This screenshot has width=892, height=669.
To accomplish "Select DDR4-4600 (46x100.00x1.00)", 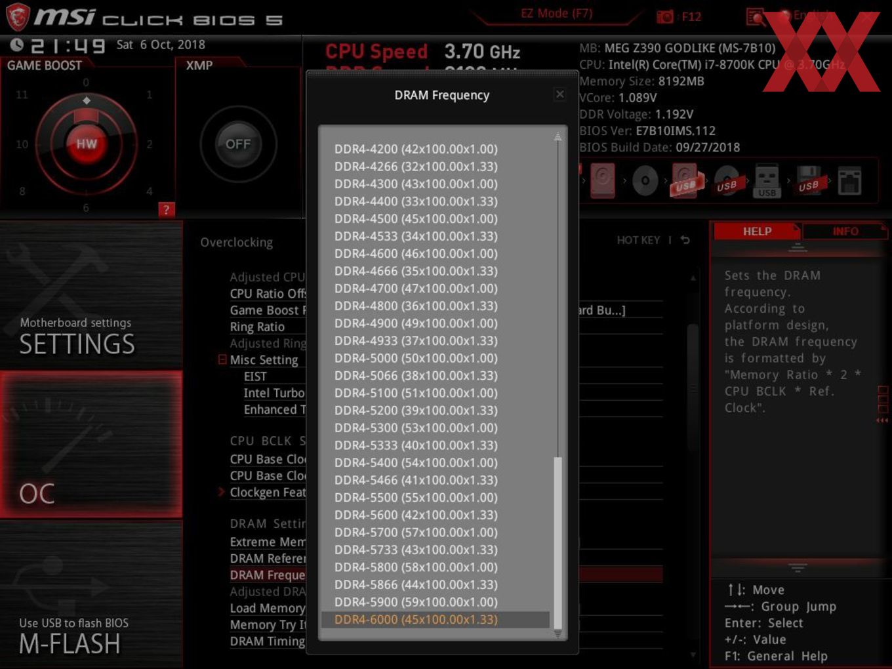I will tap(435, 253).
